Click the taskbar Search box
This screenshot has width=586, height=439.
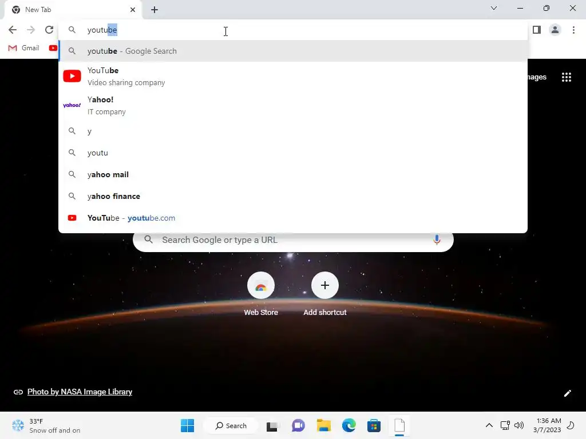(231, 425)
